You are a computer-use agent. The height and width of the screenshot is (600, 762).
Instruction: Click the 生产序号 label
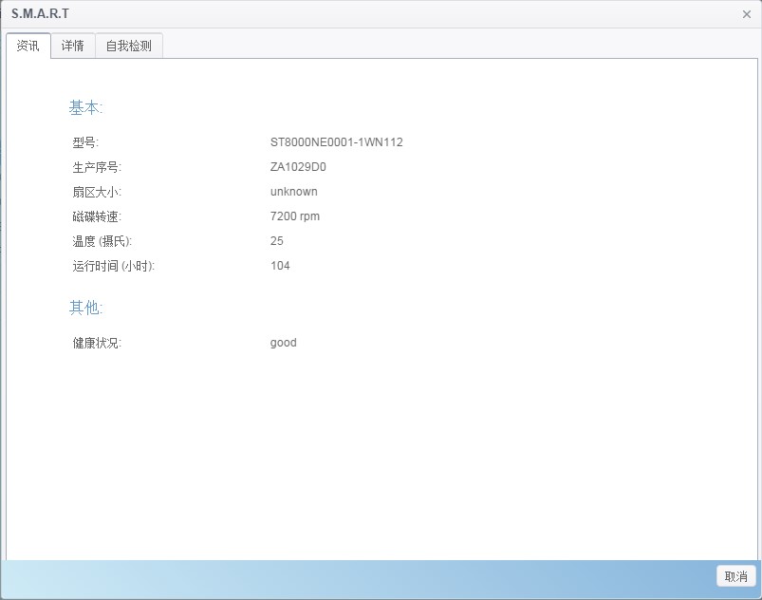(x=97, y=167)
